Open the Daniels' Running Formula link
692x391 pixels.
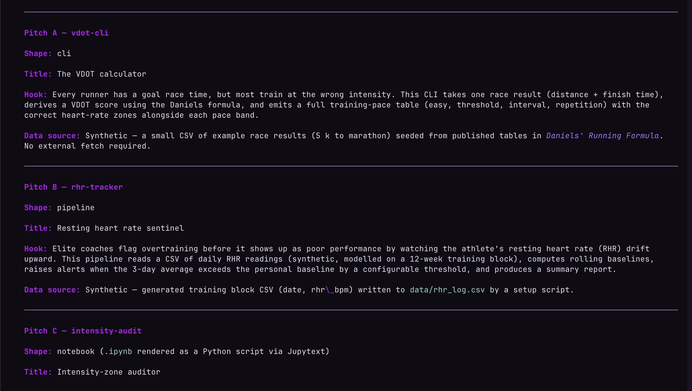tap(603, 136)
